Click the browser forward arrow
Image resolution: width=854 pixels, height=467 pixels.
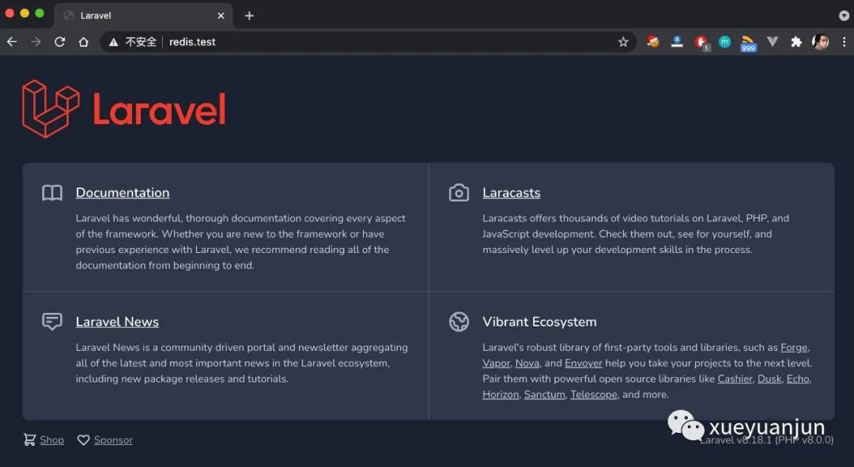pyautogui.click(x=36, y=42)
